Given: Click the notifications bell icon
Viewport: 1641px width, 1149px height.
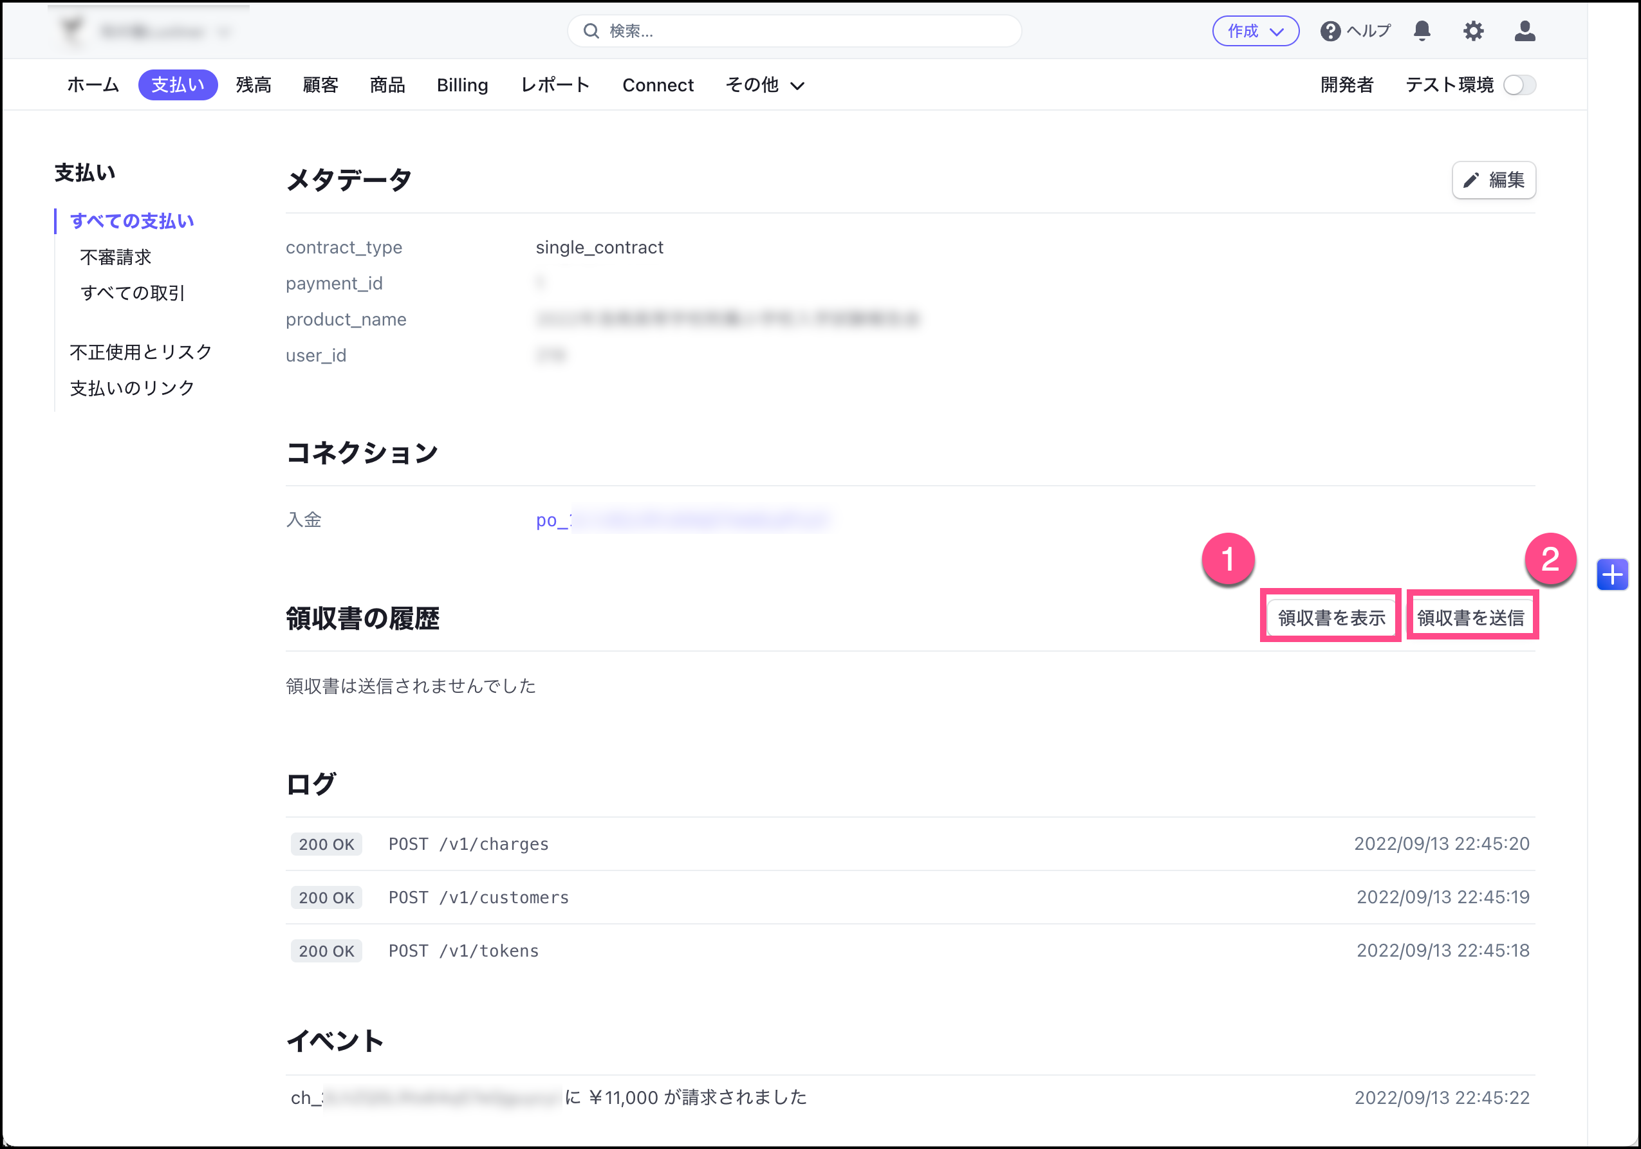Looking at the screenshot, I should click(1422, 31).
